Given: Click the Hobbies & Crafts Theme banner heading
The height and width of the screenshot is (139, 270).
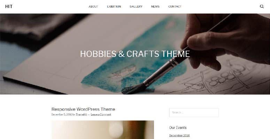Looking at the screenshot, I should tap(135, 54).
